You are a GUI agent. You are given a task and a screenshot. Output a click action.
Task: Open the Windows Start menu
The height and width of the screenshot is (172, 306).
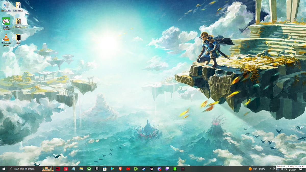pos(4,169)
